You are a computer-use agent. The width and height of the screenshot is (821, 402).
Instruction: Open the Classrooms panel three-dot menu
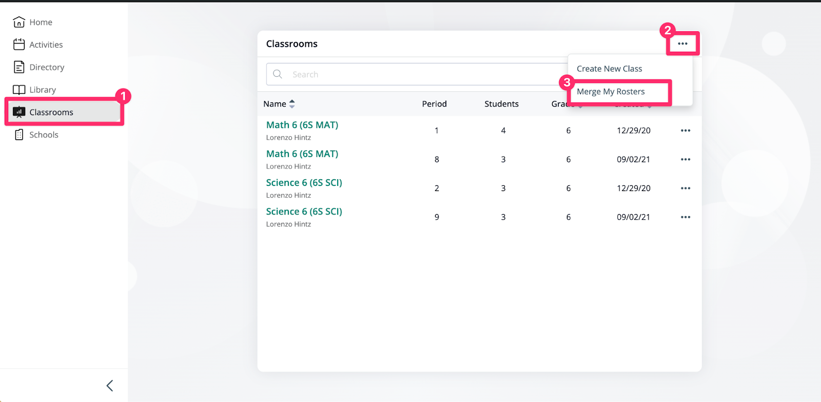tap(682, 44)
